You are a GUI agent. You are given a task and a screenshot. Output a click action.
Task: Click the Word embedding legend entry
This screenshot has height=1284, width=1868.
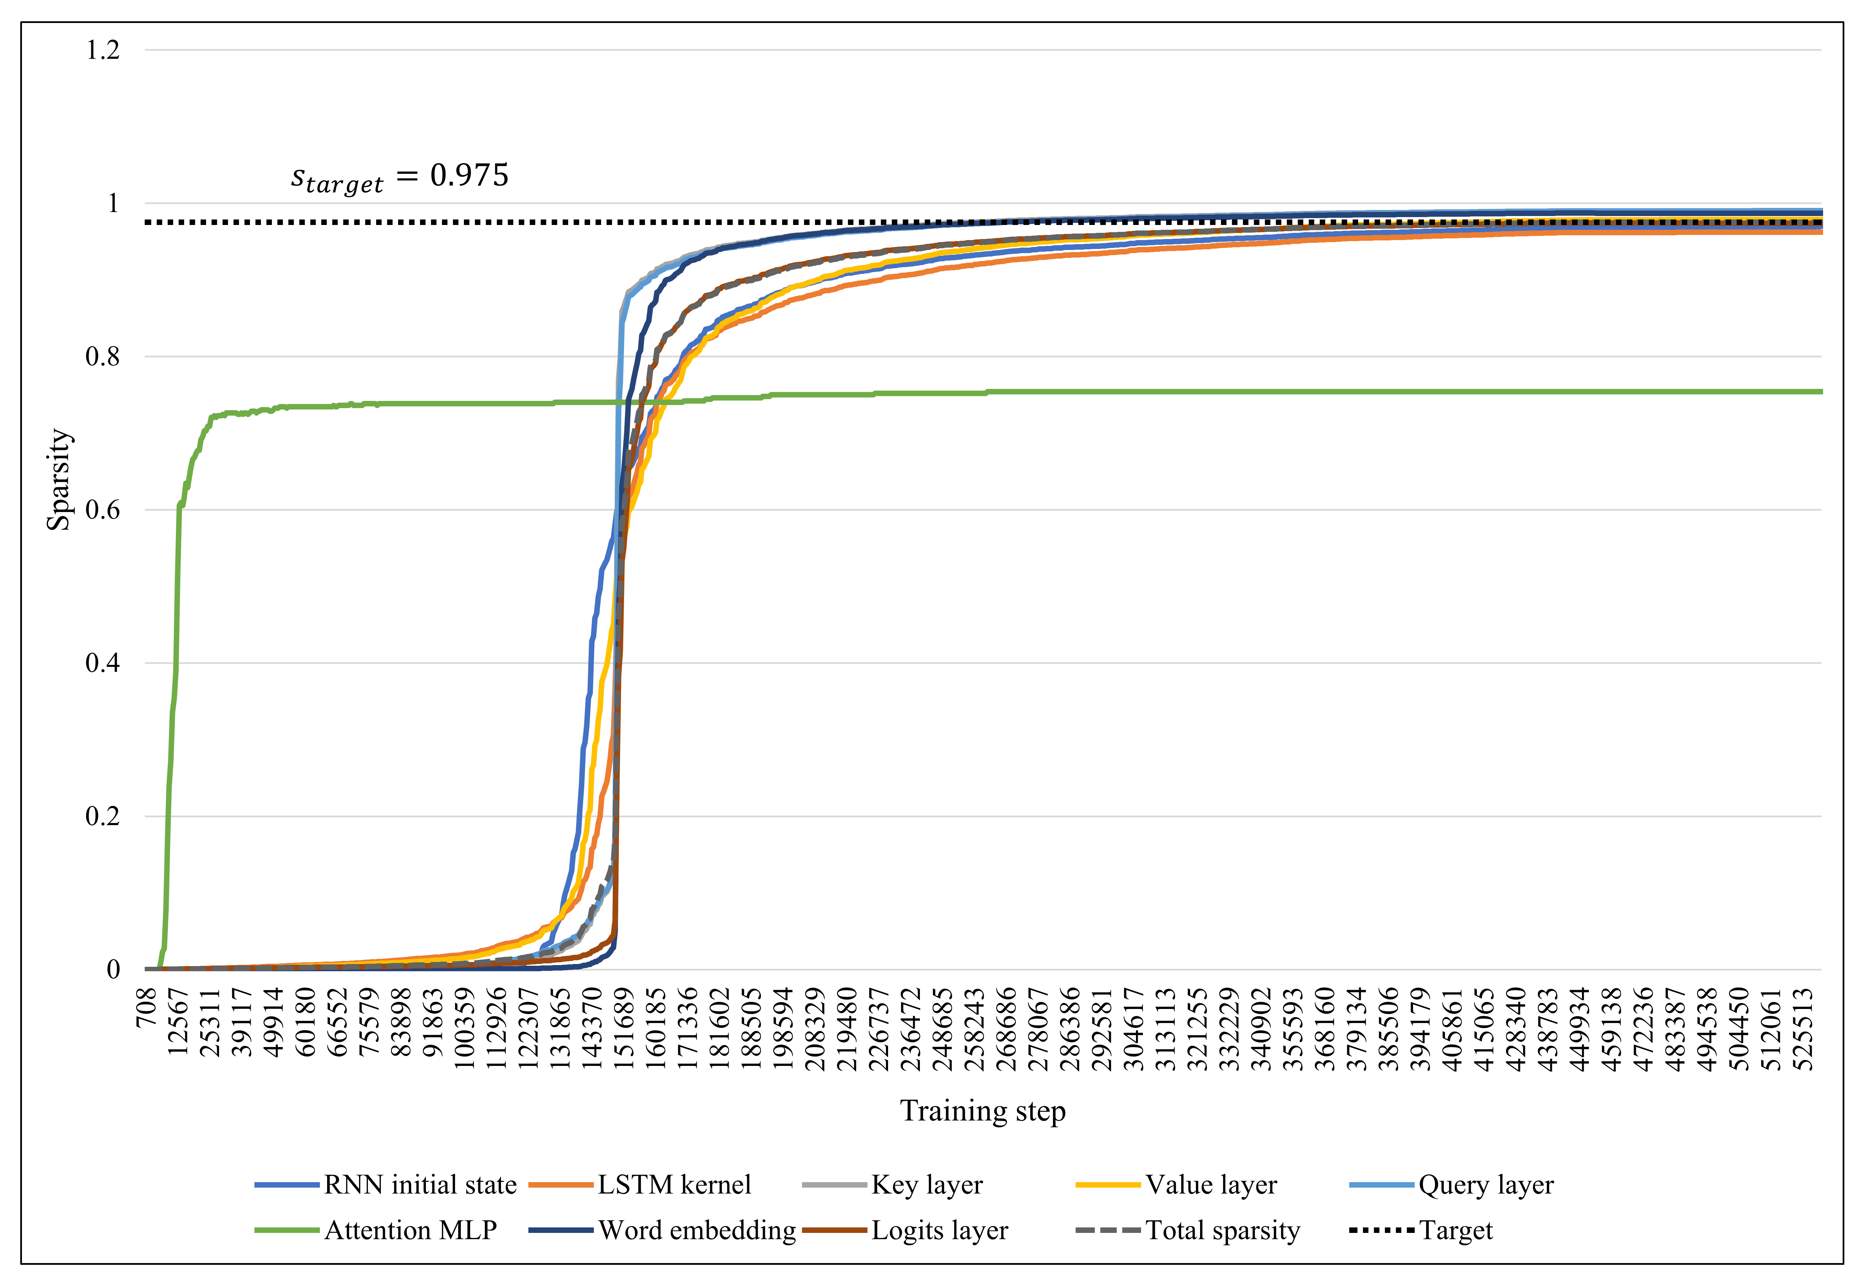click(696, 1231)
